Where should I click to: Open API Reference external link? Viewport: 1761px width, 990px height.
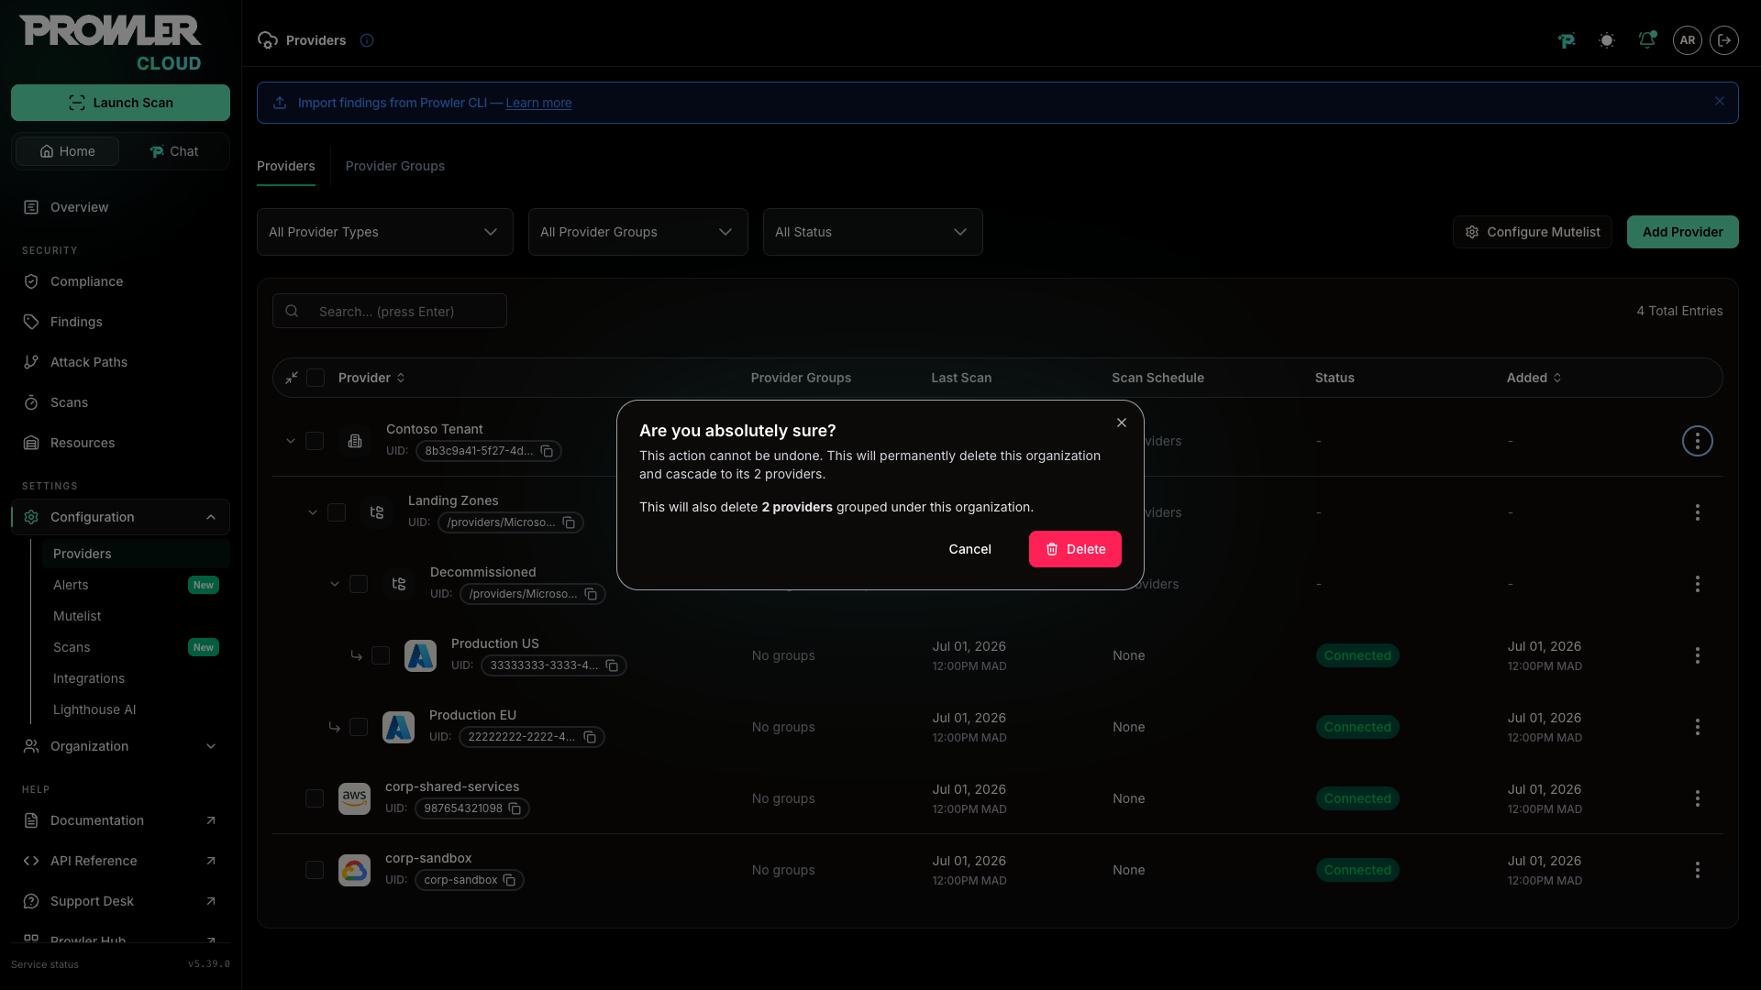pos(120,861)
